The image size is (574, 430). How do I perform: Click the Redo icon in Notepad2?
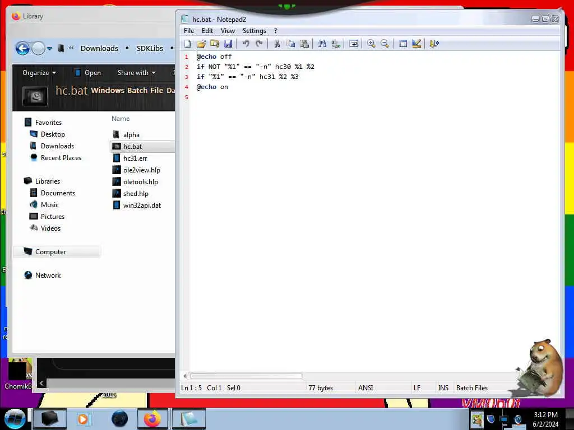coord(259,44)
